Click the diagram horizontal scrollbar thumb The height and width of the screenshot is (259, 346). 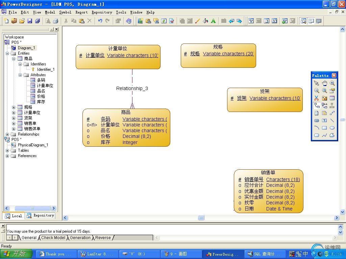coord(201,218)
